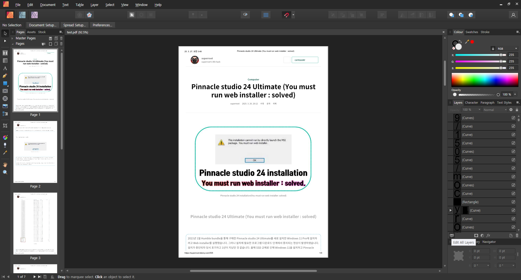The image size is (521, 280).
Task: Hide the (Rectangle) layer
Action: pos(513,202)
